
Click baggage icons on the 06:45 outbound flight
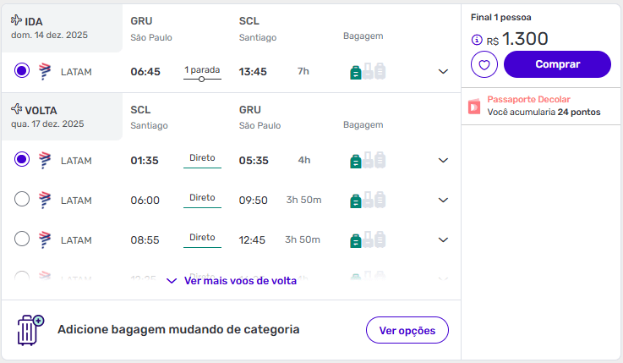pyautogui.click(x=368, y=72)
